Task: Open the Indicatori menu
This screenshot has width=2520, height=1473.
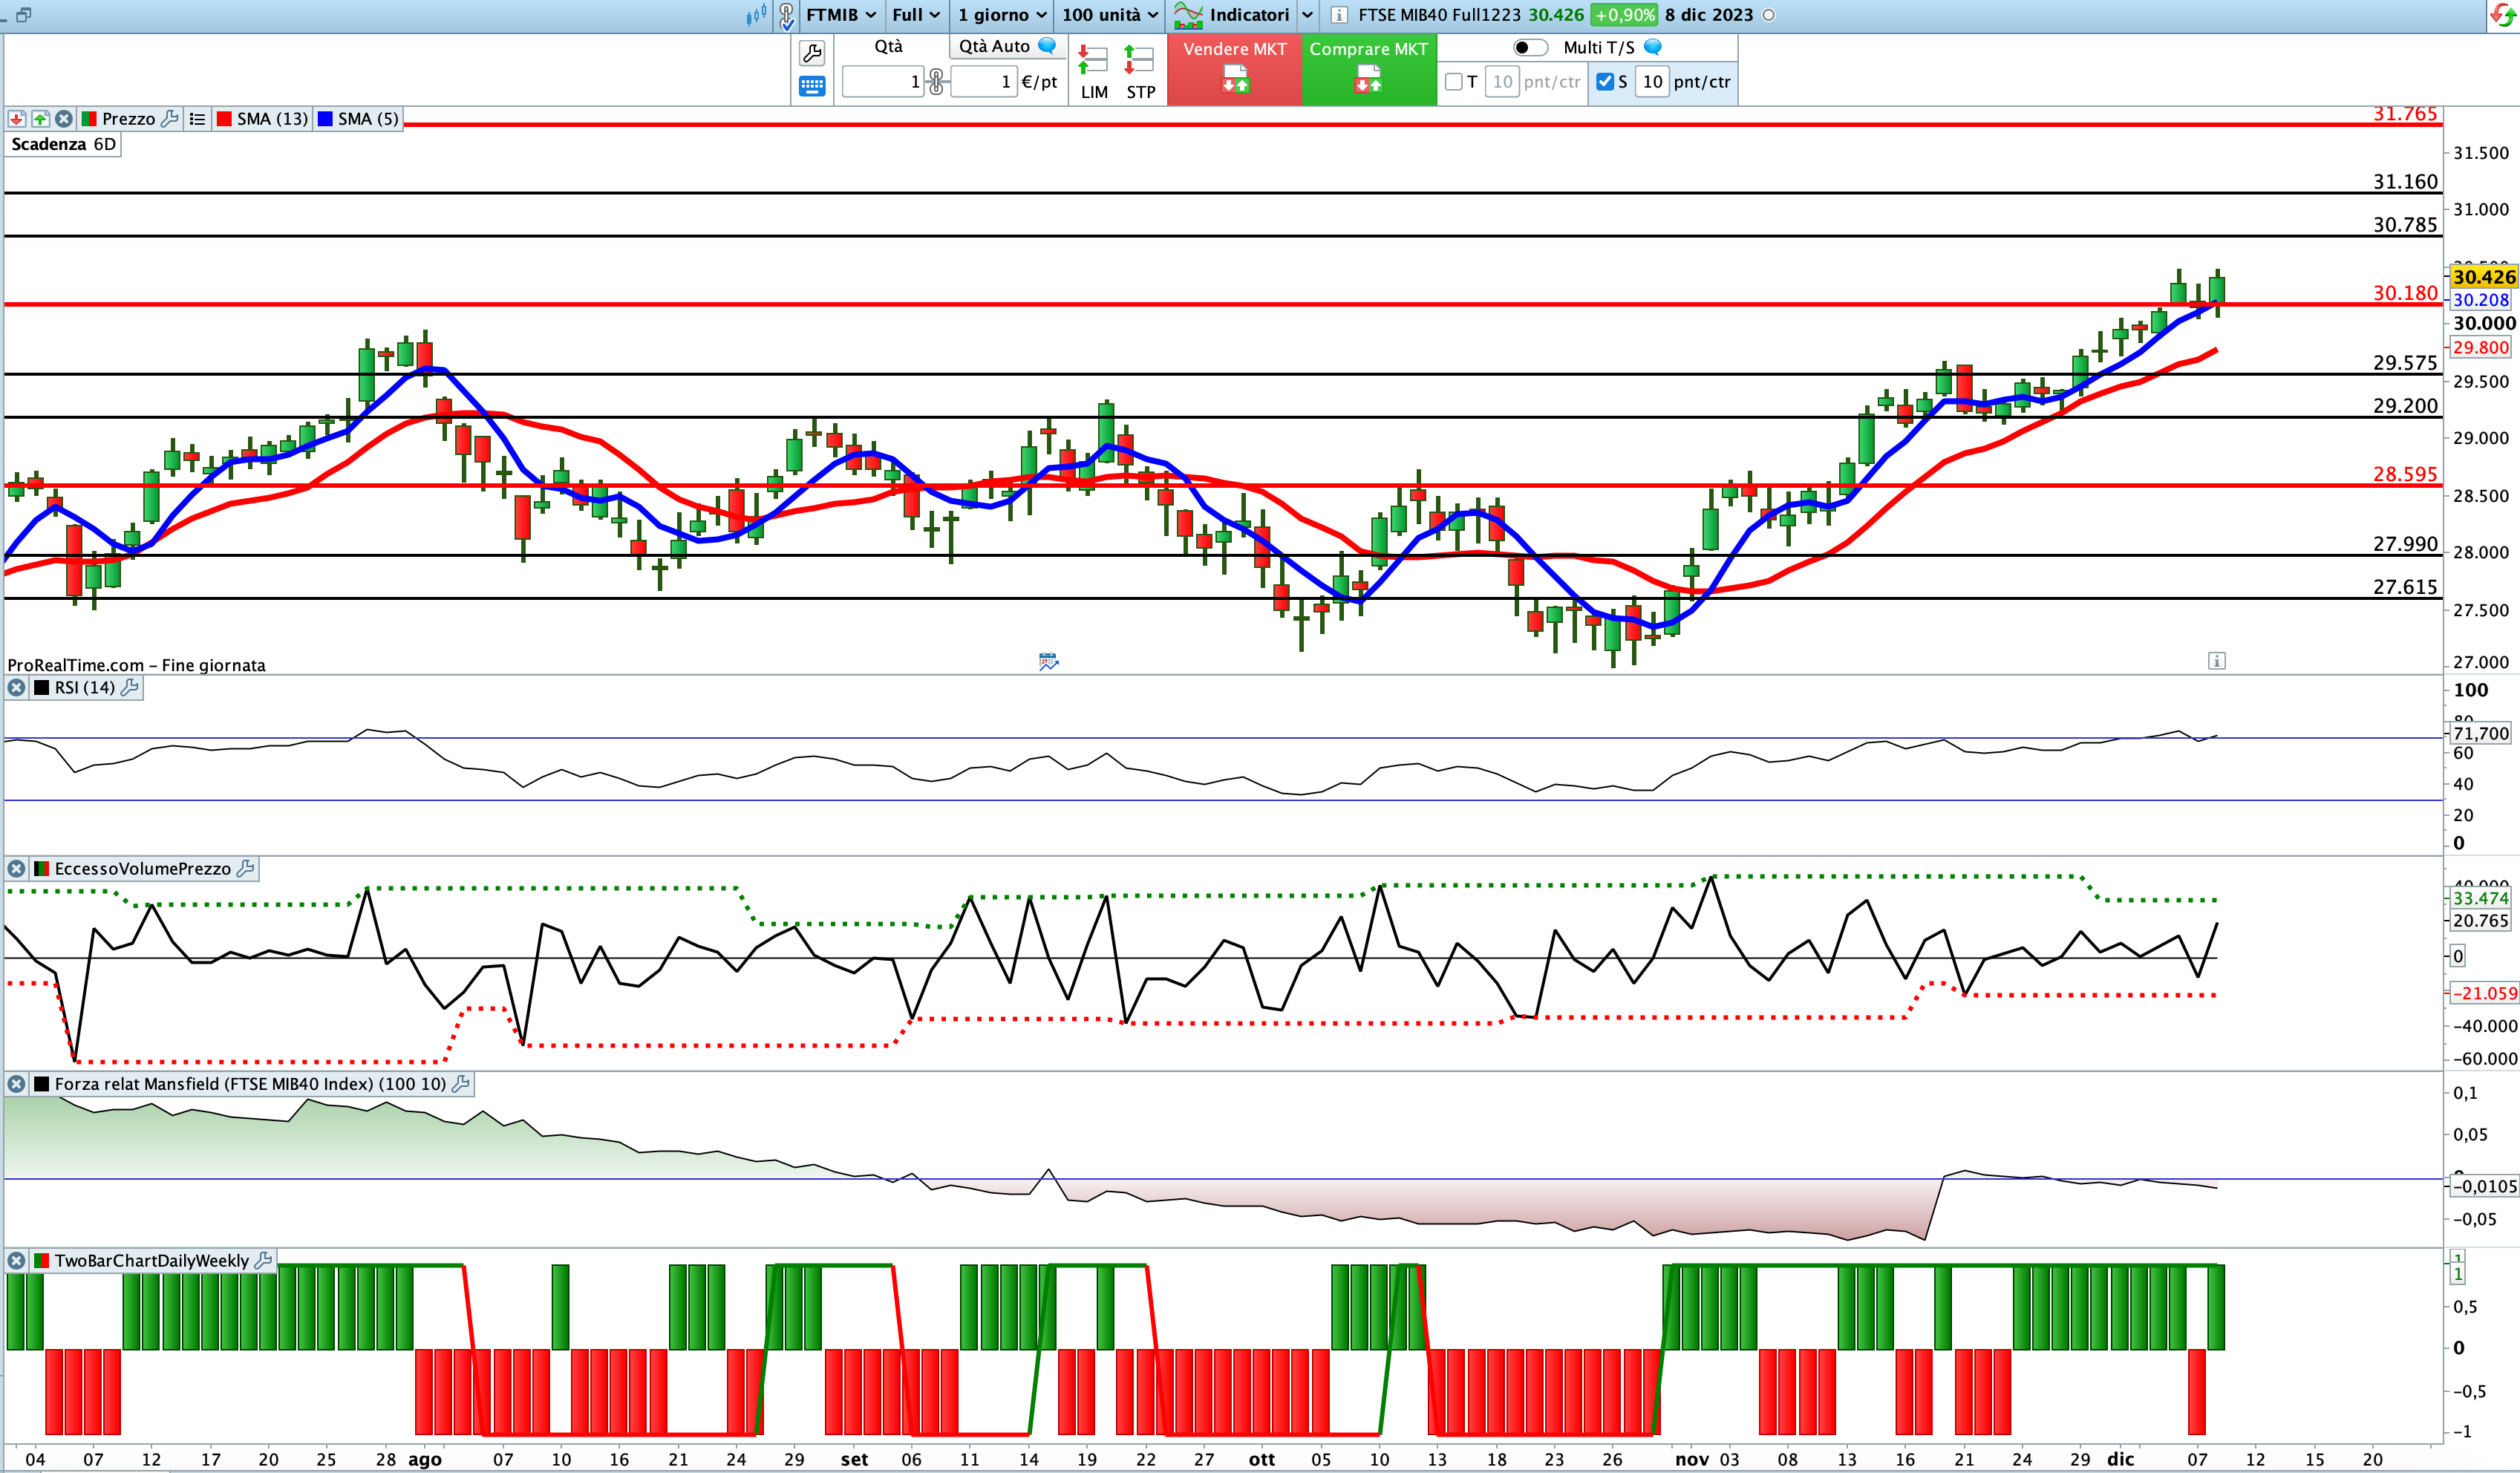Action: pos(1231,15)
